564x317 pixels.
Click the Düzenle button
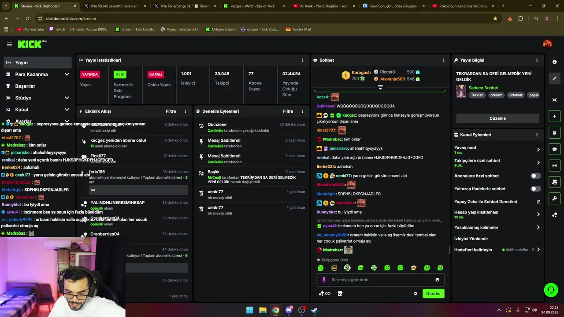point(497,118)
